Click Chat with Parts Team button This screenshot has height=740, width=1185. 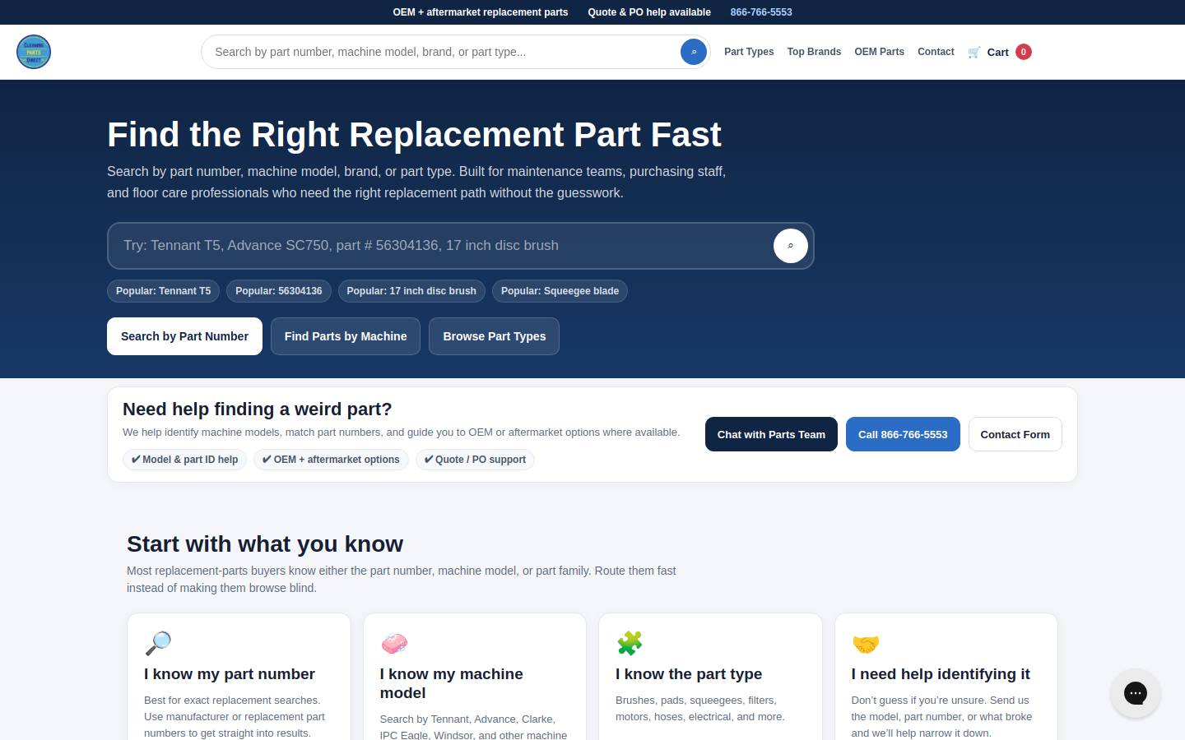click(771, 434)
